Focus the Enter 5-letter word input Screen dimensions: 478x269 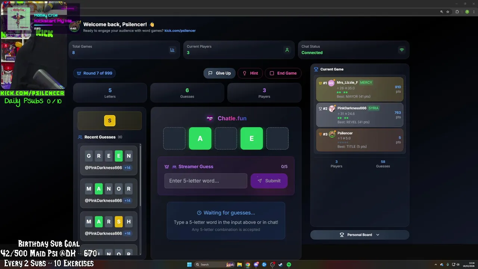206,181
